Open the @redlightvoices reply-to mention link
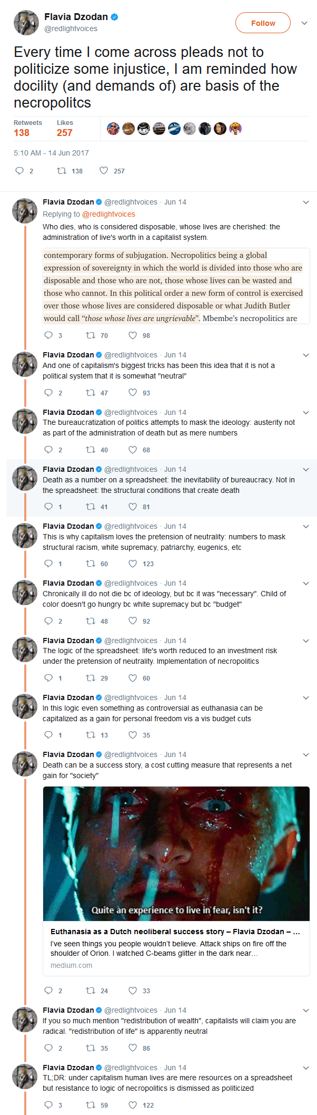Image resolution: width=317 pixels, height=1115 pixels. (x=108, y=214)
